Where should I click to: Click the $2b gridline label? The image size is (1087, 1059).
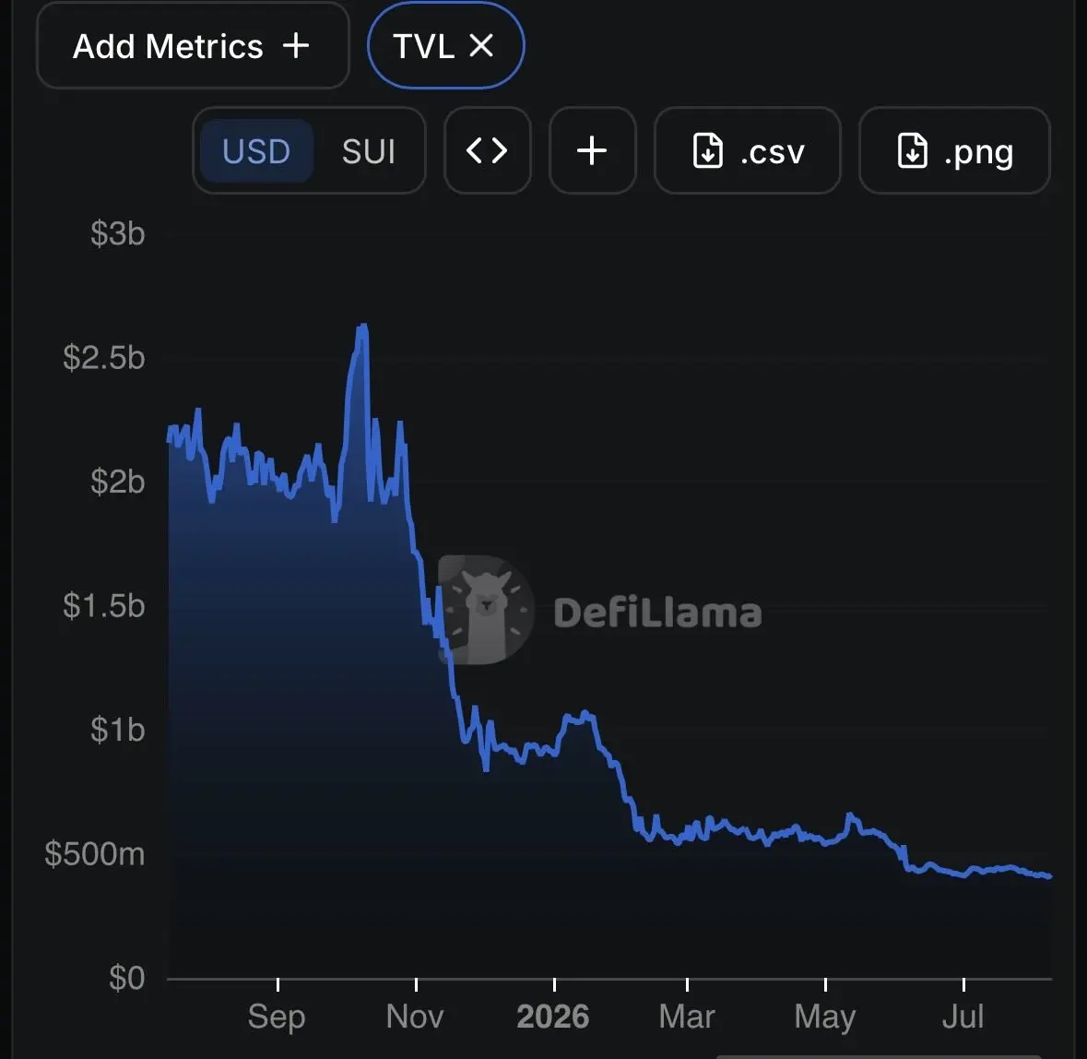[x=117, y=482]
